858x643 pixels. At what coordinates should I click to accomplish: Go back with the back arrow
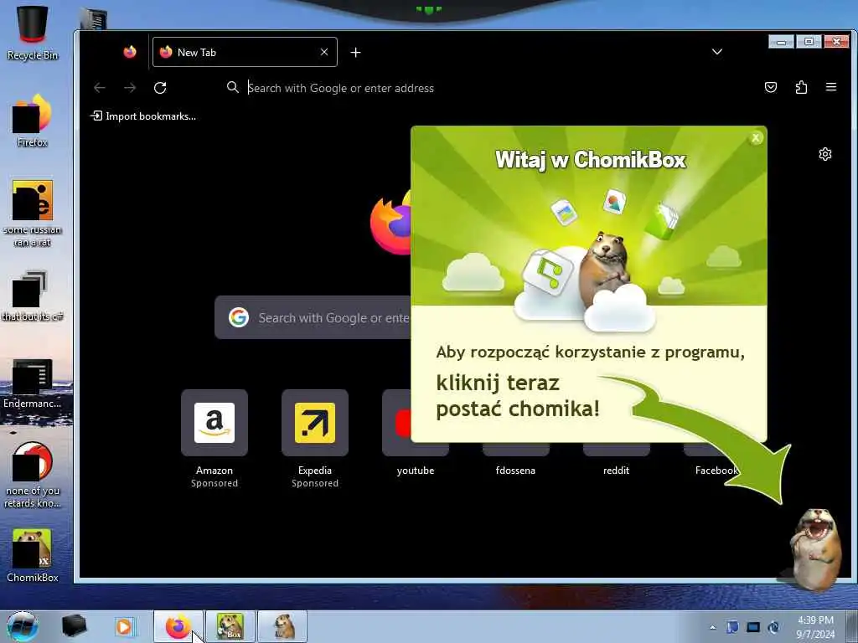[100, 87]
